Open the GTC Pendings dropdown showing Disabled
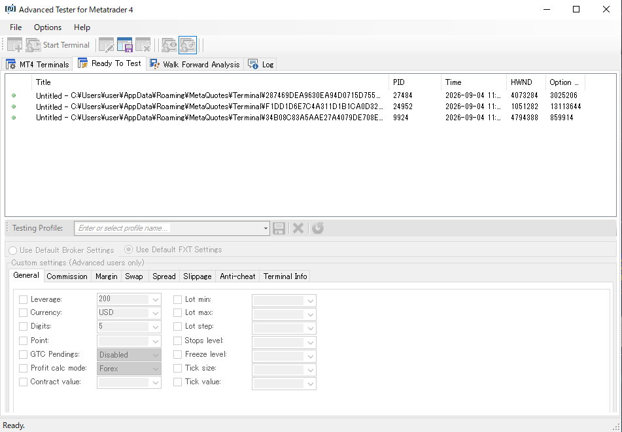 point(129,355)
